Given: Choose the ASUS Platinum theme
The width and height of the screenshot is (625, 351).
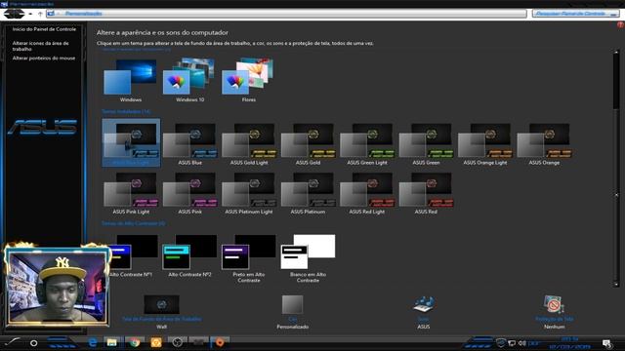Looking at the screenshot, I should coord(308,193).
